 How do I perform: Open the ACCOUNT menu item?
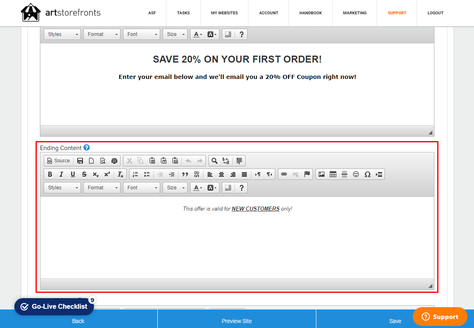click(269, 13)
